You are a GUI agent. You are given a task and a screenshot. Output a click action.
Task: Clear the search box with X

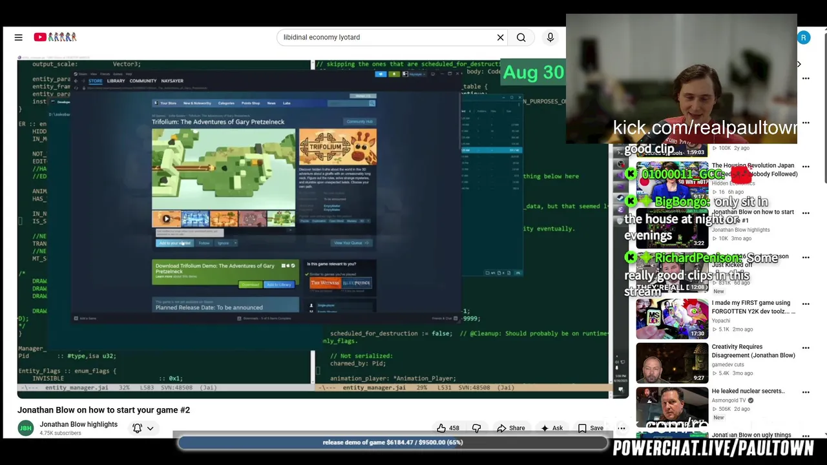(500, 37)
